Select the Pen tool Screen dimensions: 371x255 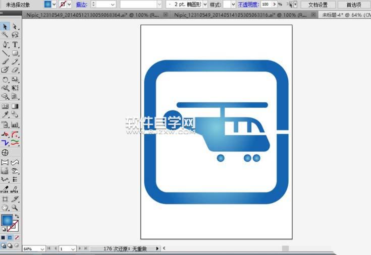(5, 44)
